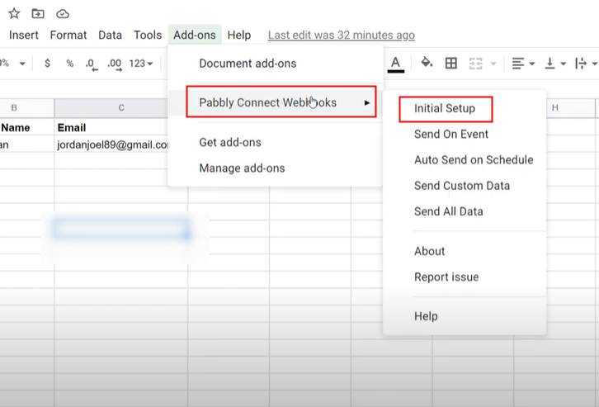Viewport: 599px width, 407px height.
Task: Open the 123 more formats dropdown
Action: coord(141,63)
